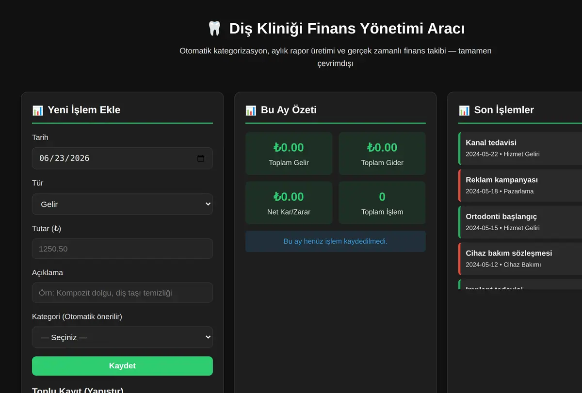This screenshot has height=393, width=582.
Task: Click the Tutar amount input field
Action: click(x=122, y=249)
